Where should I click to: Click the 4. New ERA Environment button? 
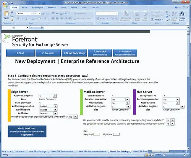(100, 53)
